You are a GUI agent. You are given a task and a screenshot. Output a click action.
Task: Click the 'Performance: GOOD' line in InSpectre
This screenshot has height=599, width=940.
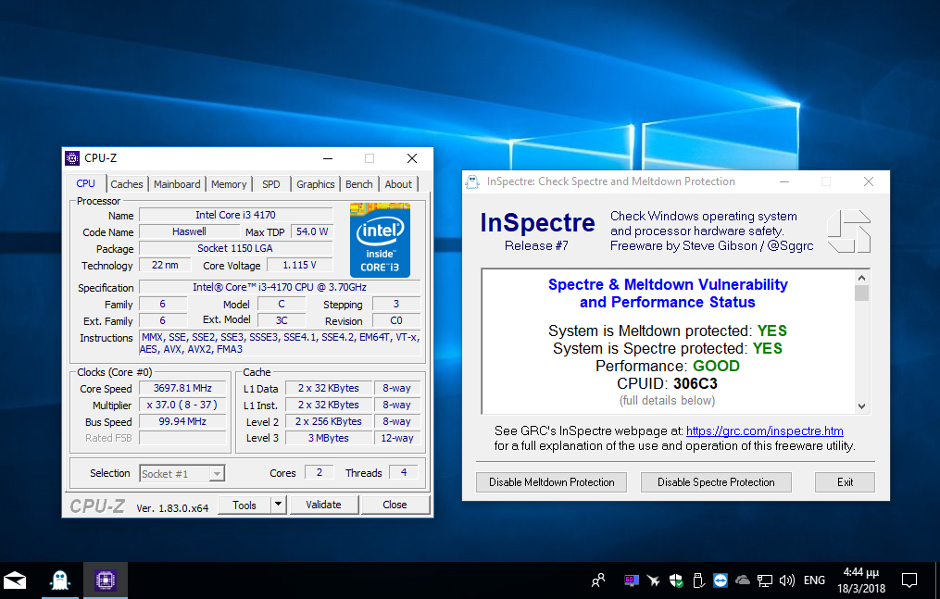point(667,366)
